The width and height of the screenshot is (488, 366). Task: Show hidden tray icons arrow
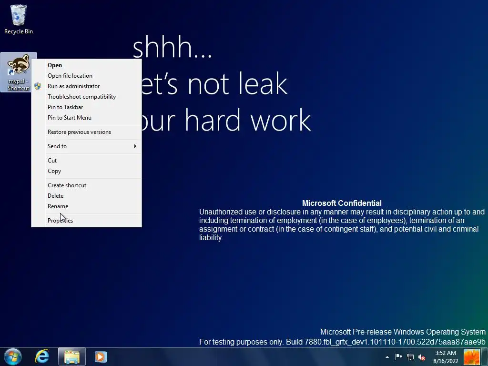pos(387,357)
